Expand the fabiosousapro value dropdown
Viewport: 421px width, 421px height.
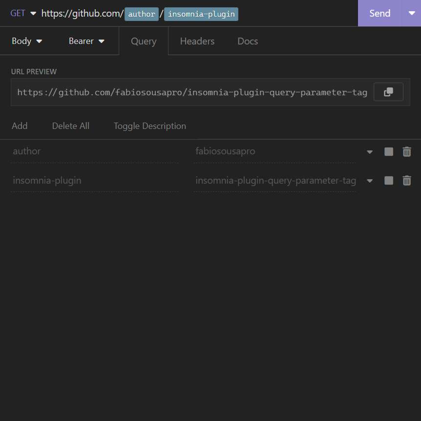370,151
